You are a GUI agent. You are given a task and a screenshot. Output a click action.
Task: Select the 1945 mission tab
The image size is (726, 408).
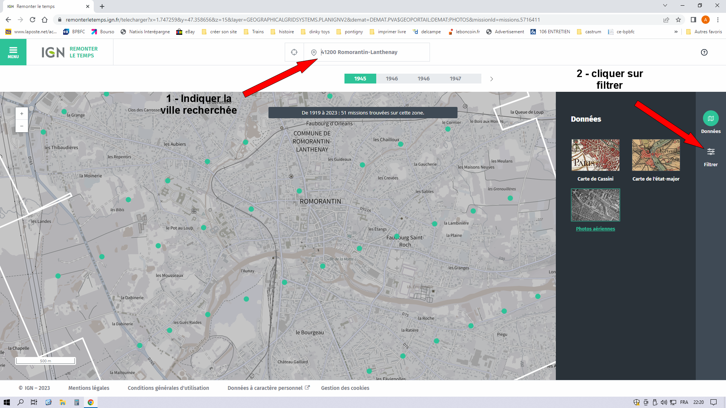pyautogui.click(x=360, y=79)
